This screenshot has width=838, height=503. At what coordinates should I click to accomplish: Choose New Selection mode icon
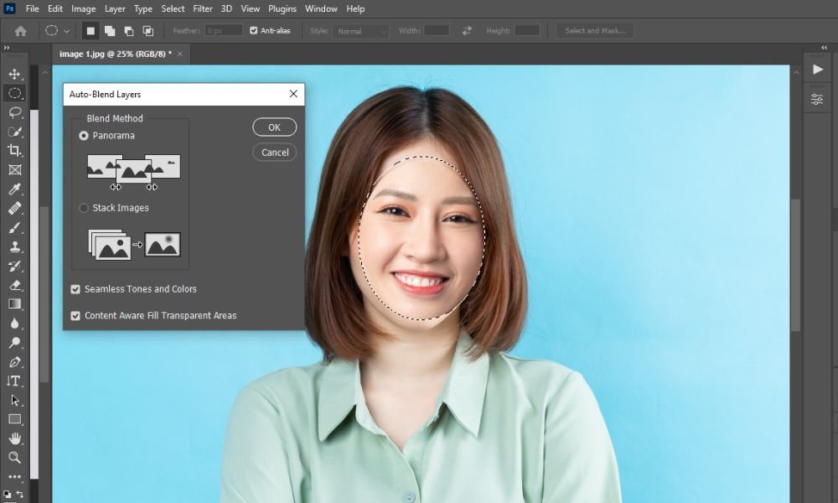tap(91, 31)
